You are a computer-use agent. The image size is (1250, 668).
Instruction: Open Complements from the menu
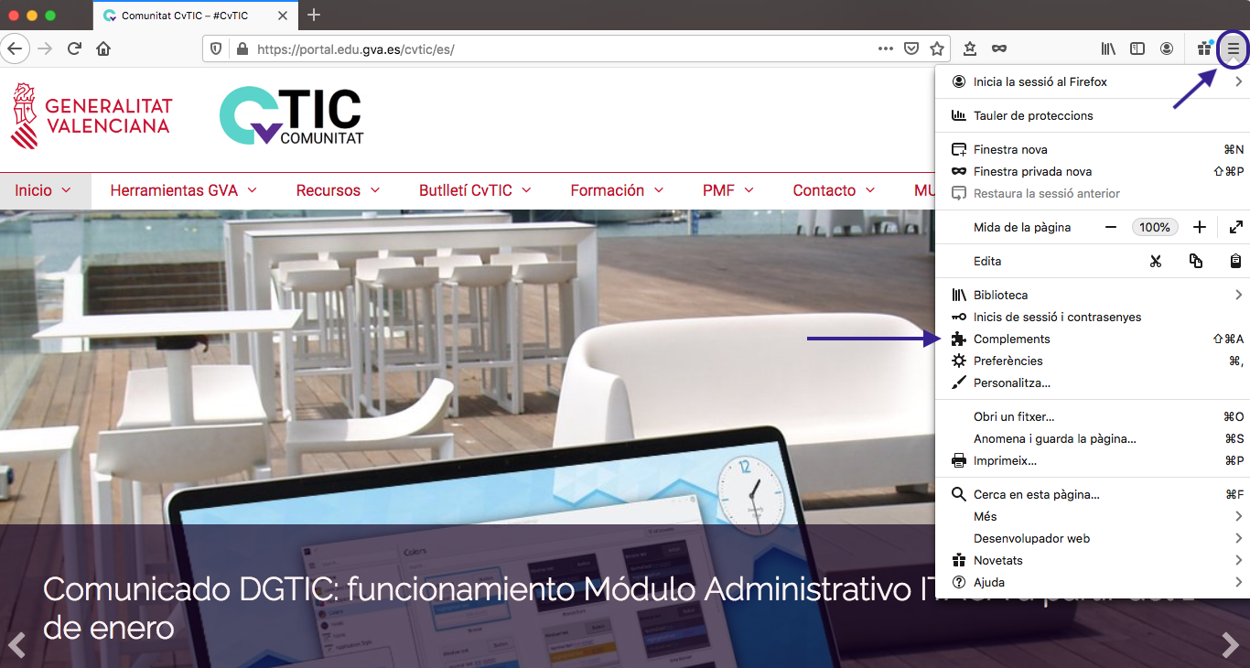pyautogui.click(x=1093, y=339)
